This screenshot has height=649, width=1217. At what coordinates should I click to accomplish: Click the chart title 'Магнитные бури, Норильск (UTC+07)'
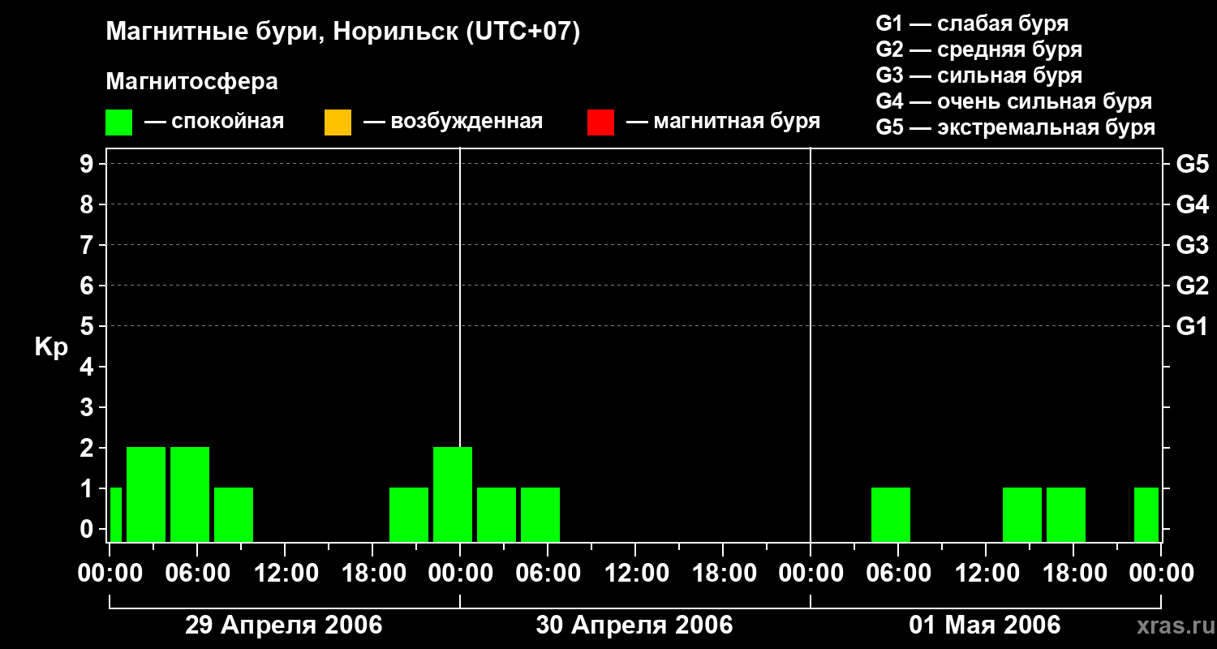(343, 32)
